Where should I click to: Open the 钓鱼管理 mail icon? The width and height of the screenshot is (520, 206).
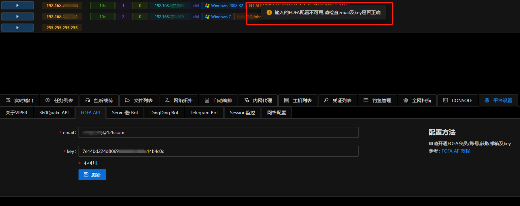click(x=366, y=100)
